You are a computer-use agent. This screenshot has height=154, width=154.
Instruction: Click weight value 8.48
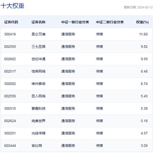144,71
